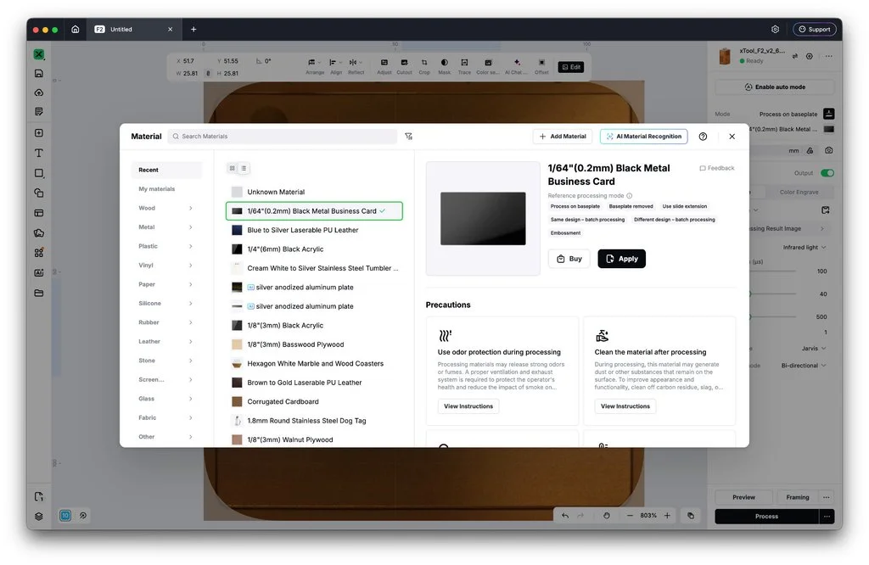Viewport: 869px width, 565px height.
Task: Expand the Wood material category
Action: pos(165,209)
